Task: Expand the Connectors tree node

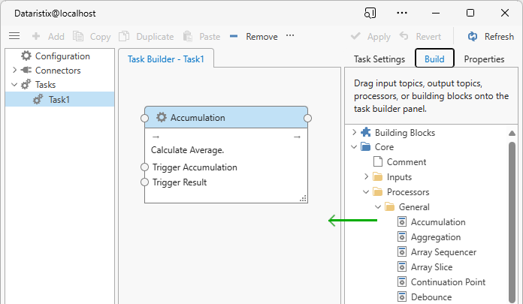Action: coord(14,71)
